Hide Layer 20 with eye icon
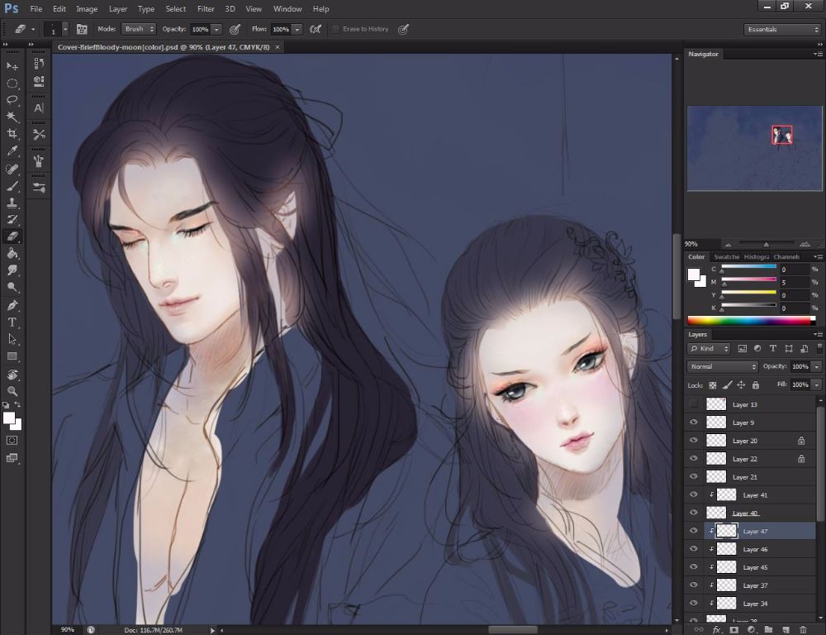826x635 pixels. point(694,441)
